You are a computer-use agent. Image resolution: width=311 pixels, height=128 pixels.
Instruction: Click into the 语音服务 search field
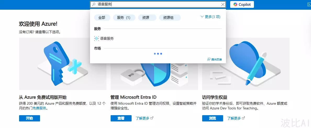pos(158,4)
